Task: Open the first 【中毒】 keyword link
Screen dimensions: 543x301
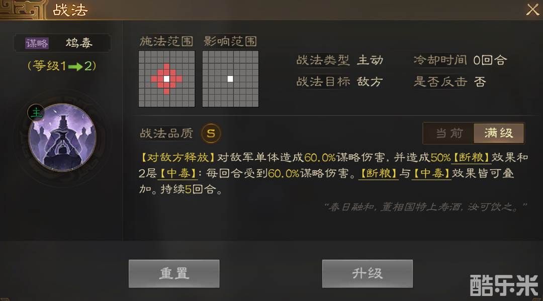Action: (177, 173)
